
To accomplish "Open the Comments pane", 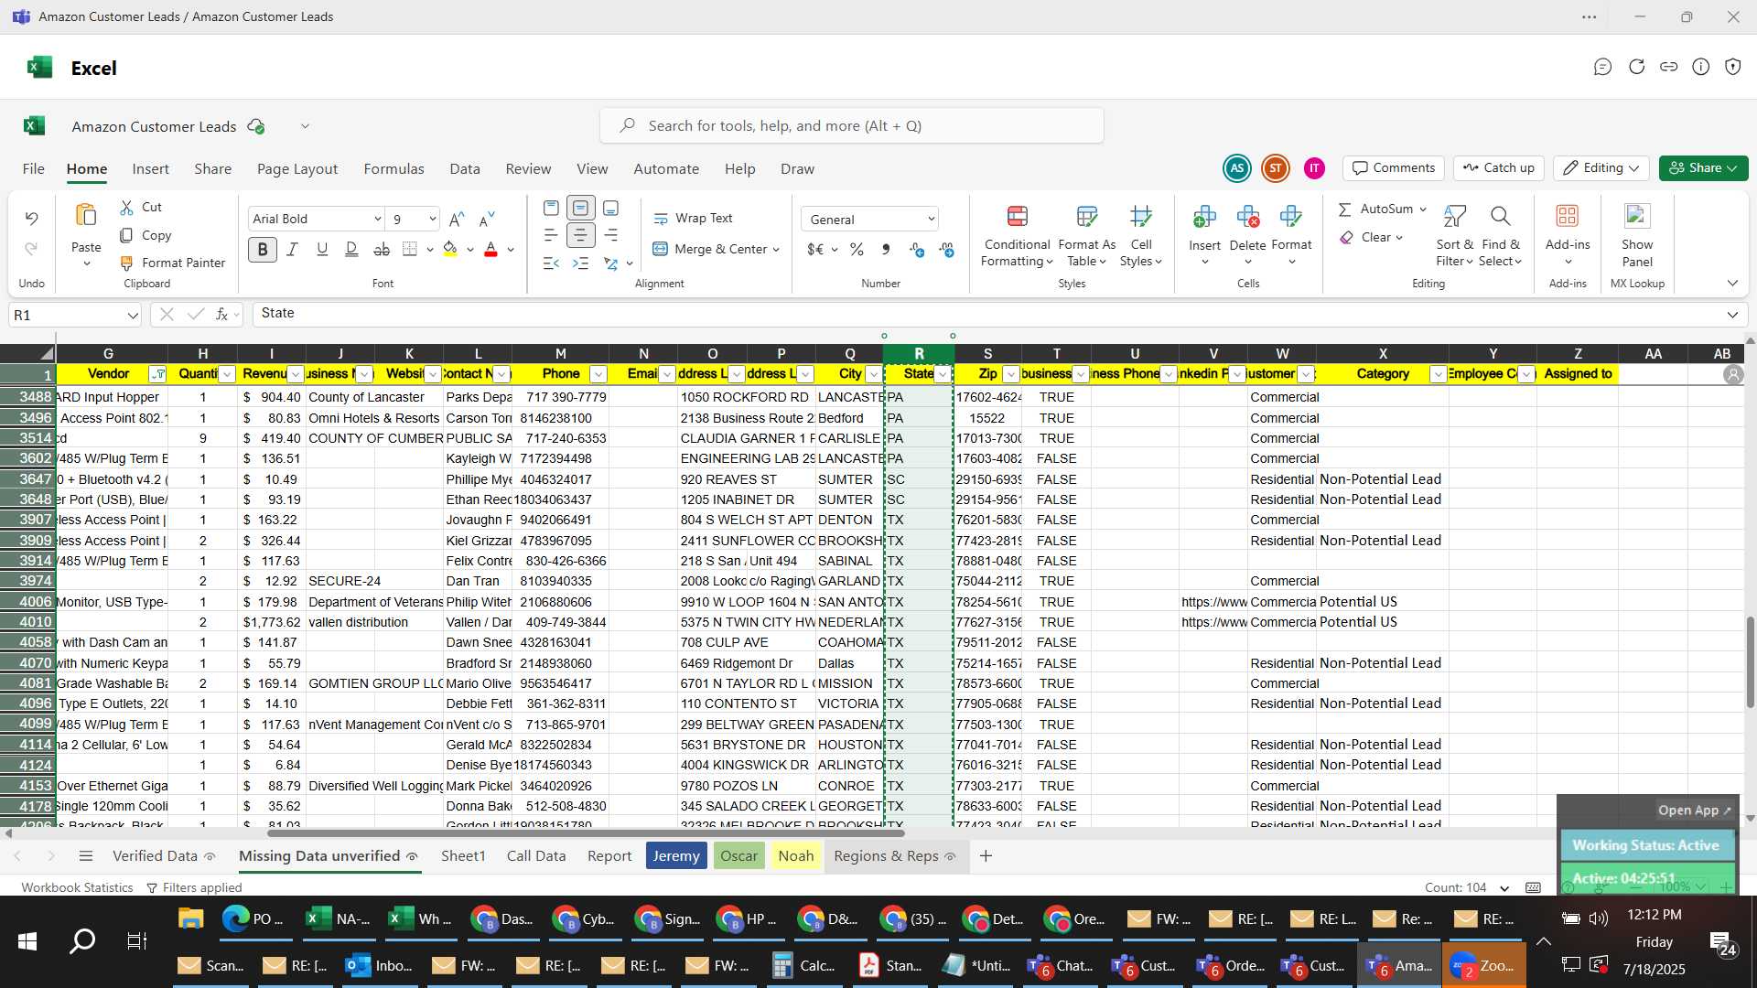I will 1393,167.
